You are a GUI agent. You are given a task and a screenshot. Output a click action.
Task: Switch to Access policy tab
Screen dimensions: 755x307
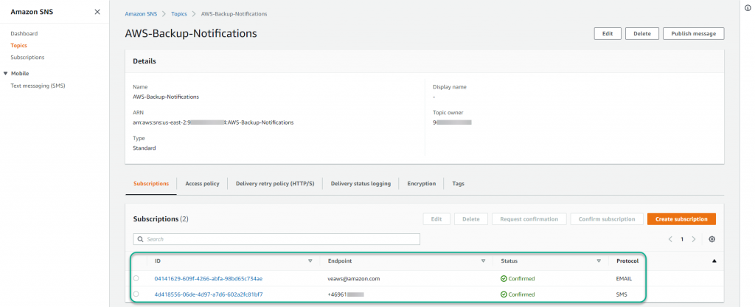[202, 184]
